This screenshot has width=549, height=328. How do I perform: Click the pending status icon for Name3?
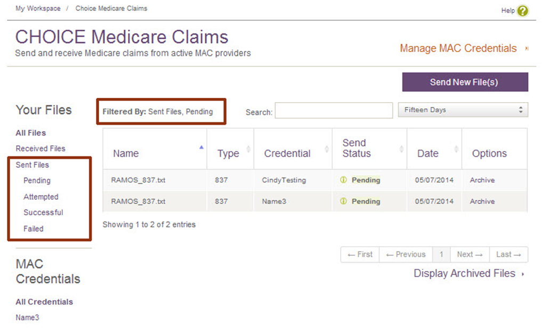tap(343, 201)
